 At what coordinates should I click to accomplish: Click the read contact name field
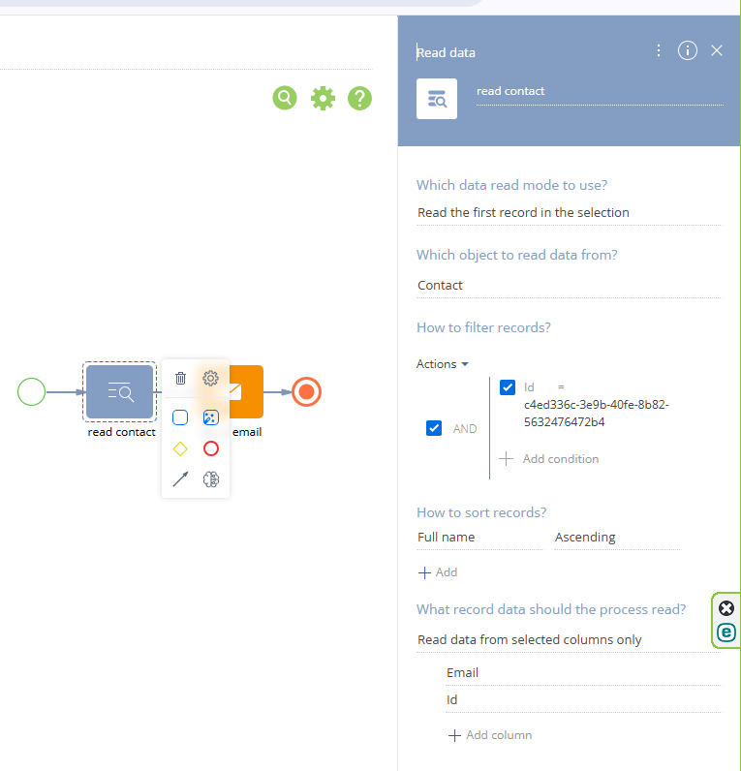(x=599, y=92)
